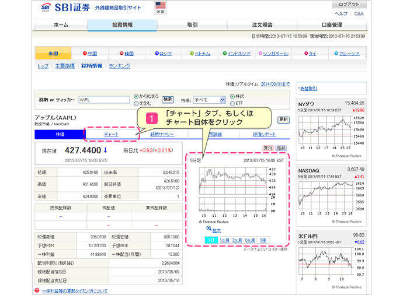Image resolution: width=403 pixels, height=295 pixels.
Task: Select the を含む radio button
Action: point(137,103)
